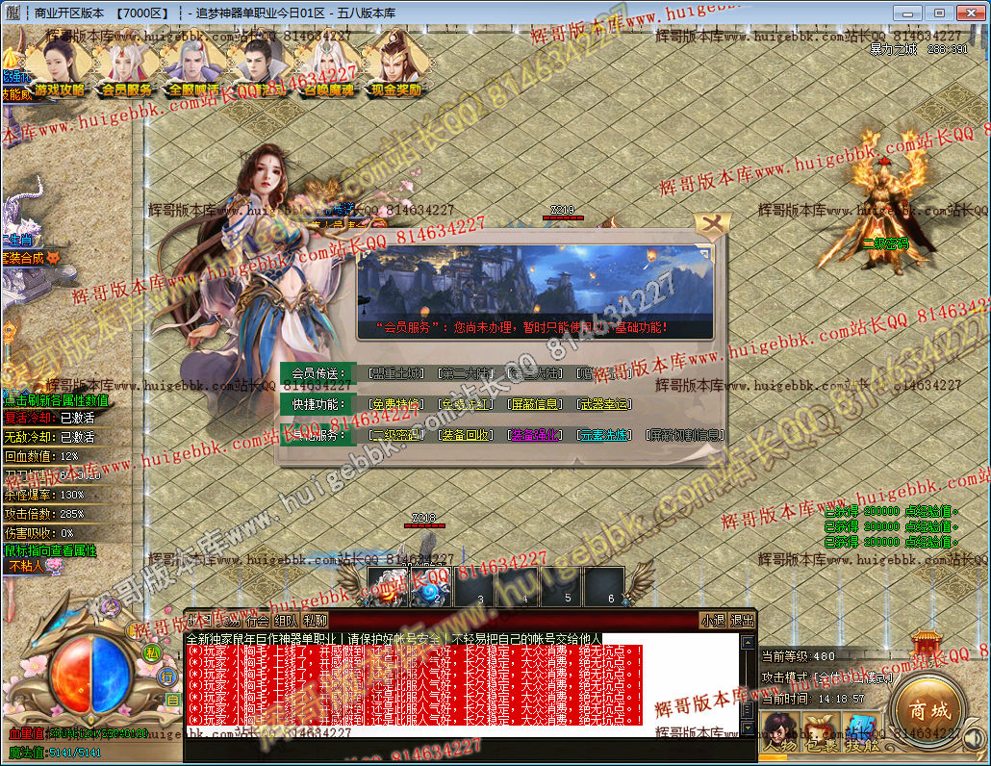Click the chat scrollbar thumb
The height and width of the screenshot is (766, 991).
(748, 709)
